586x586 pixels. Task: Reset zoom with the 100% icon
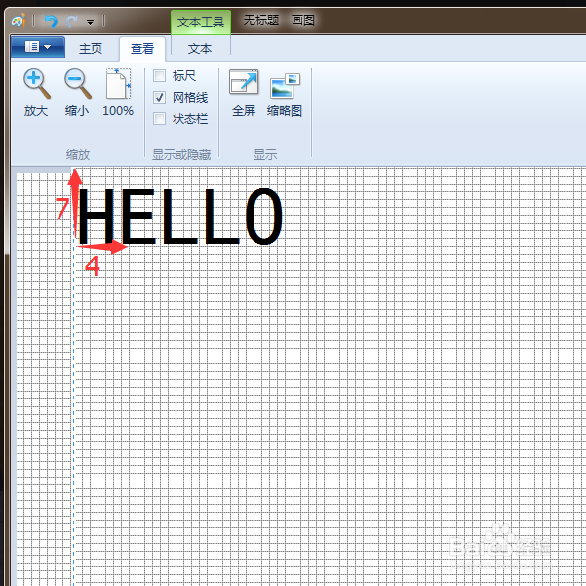click(x=118, y=83)
